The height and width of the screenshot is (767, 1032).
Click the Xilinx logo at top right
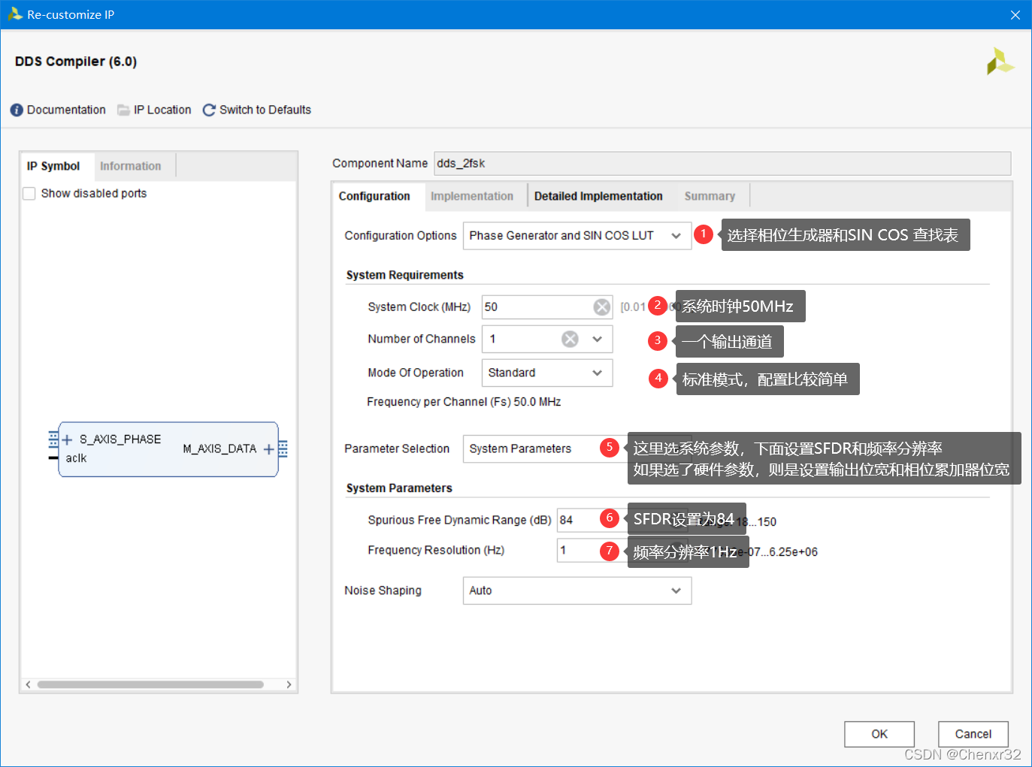(1000, 62)
